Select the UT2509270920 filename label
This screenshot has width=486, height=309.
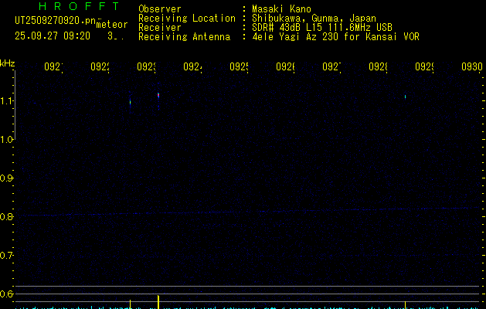click(56, 21)
